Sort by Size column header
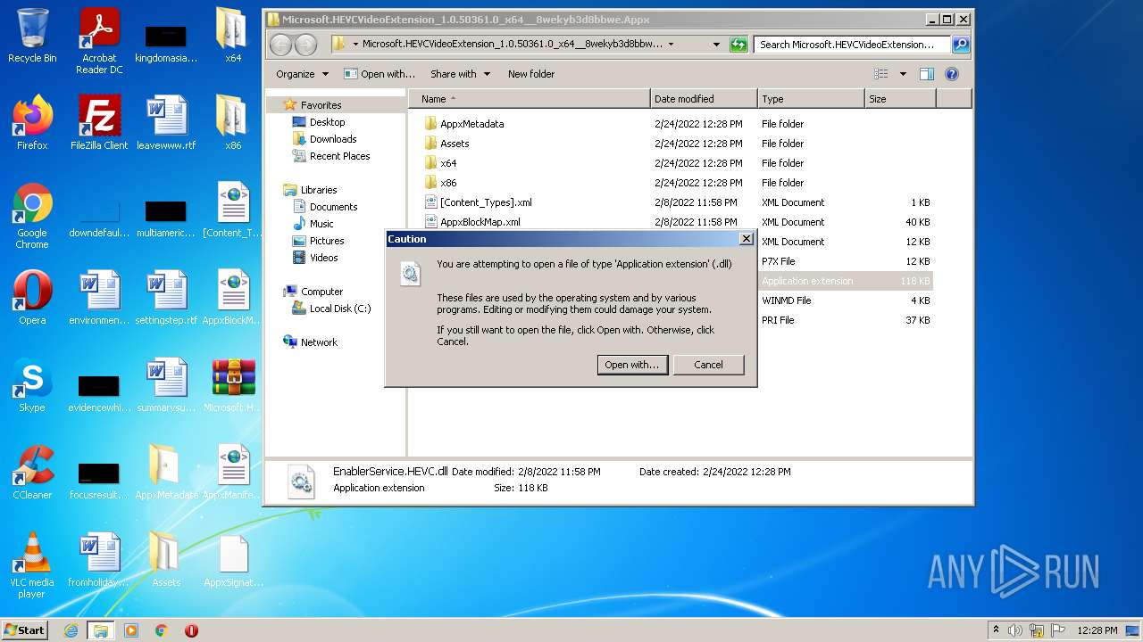Image resolution: width=1143 pixels, height=642 pixels. tap(900, 99)
